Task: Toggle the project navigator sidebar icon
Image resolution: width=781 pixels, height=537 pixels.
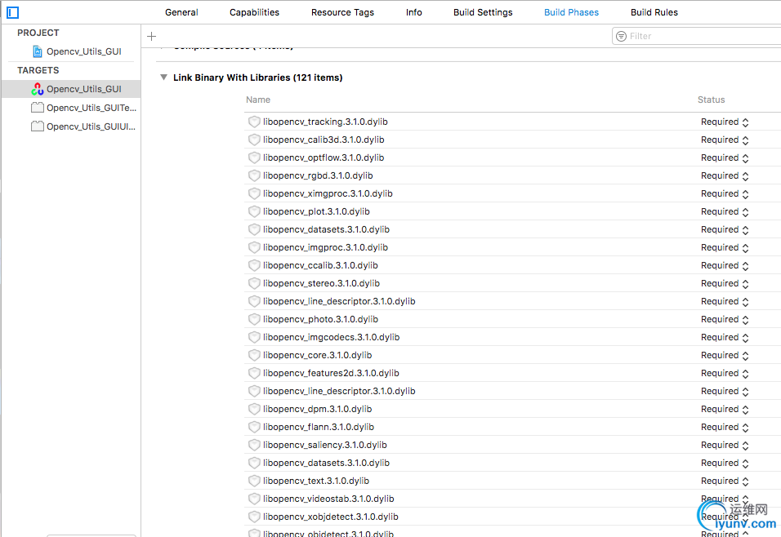Action: coord(12,12)
